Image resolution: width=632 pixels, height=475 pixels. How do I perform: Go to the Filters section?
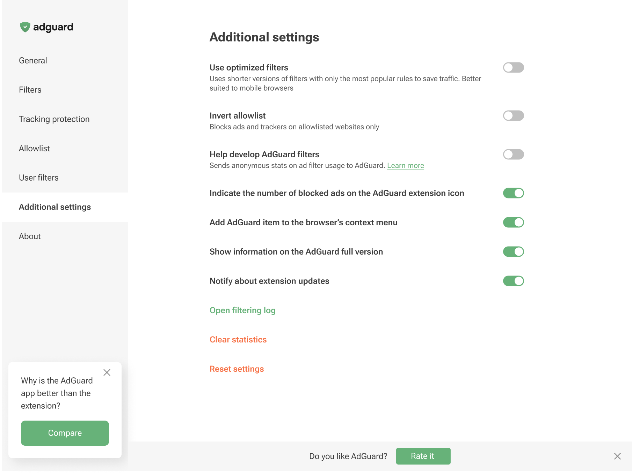[x=65, y=90]
